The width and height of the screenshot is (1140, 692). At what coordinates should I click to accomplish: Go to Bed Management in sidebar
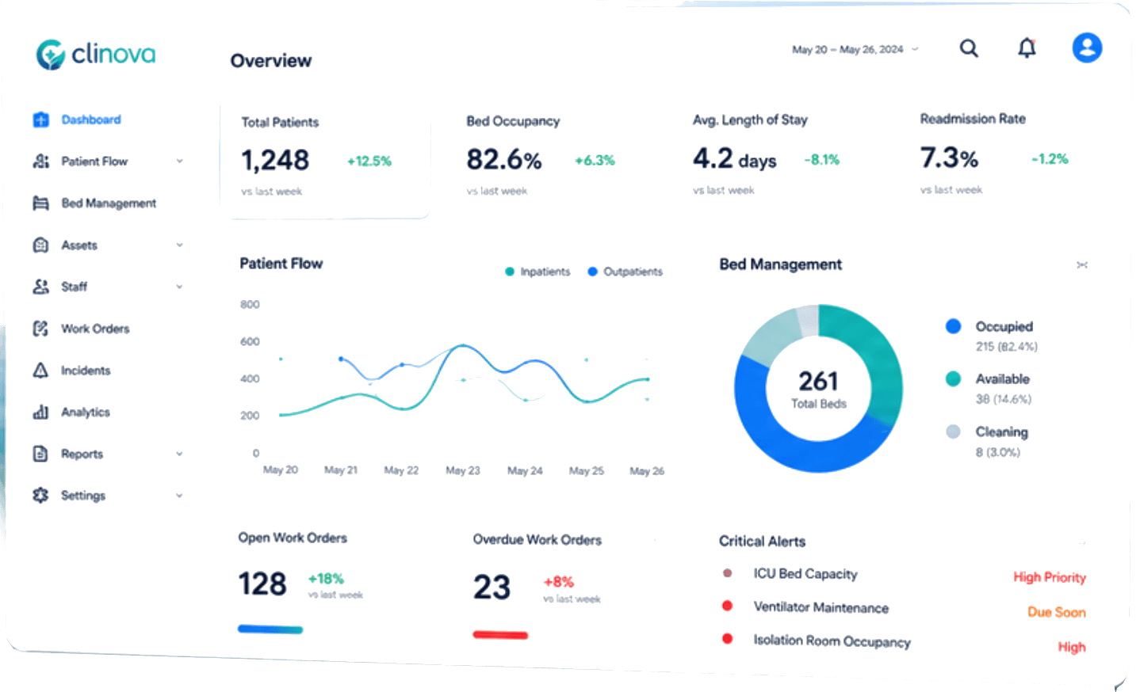[109, 203]
